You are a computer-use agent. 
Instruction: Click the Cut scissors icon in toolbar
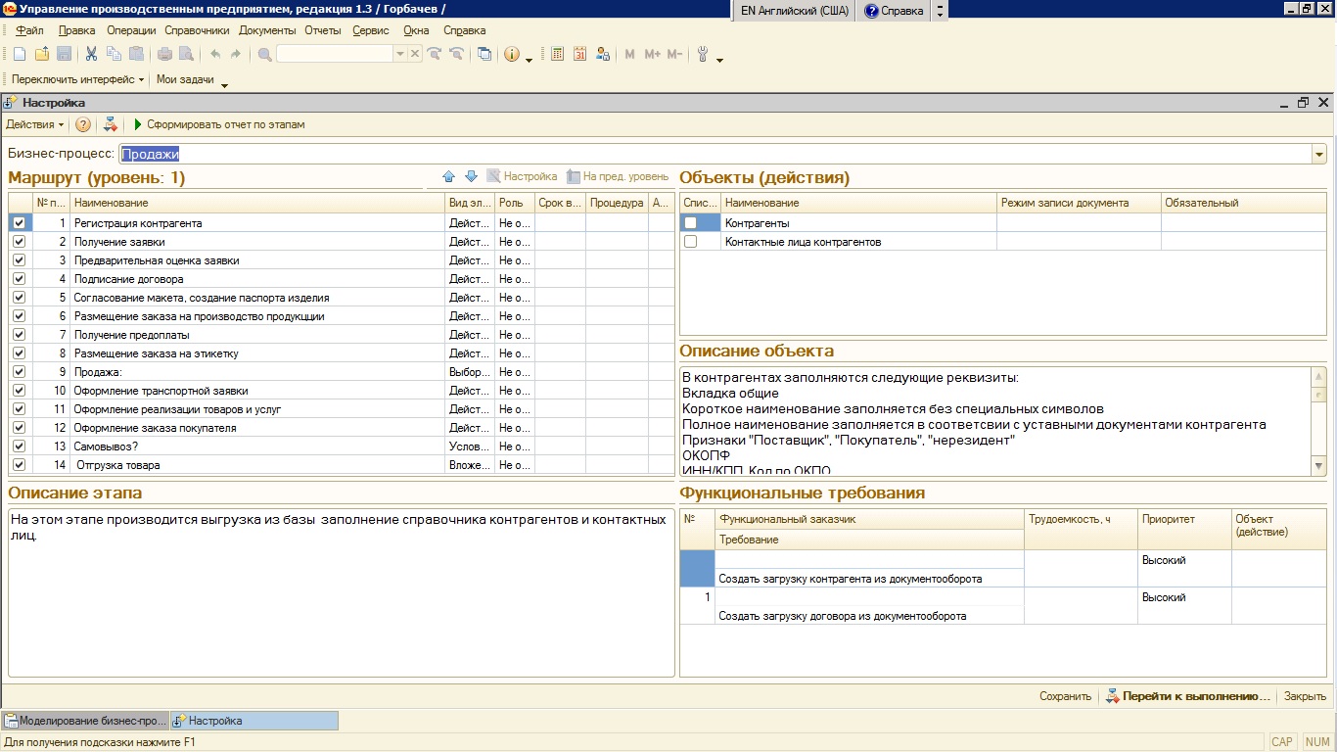coord(91,55)
